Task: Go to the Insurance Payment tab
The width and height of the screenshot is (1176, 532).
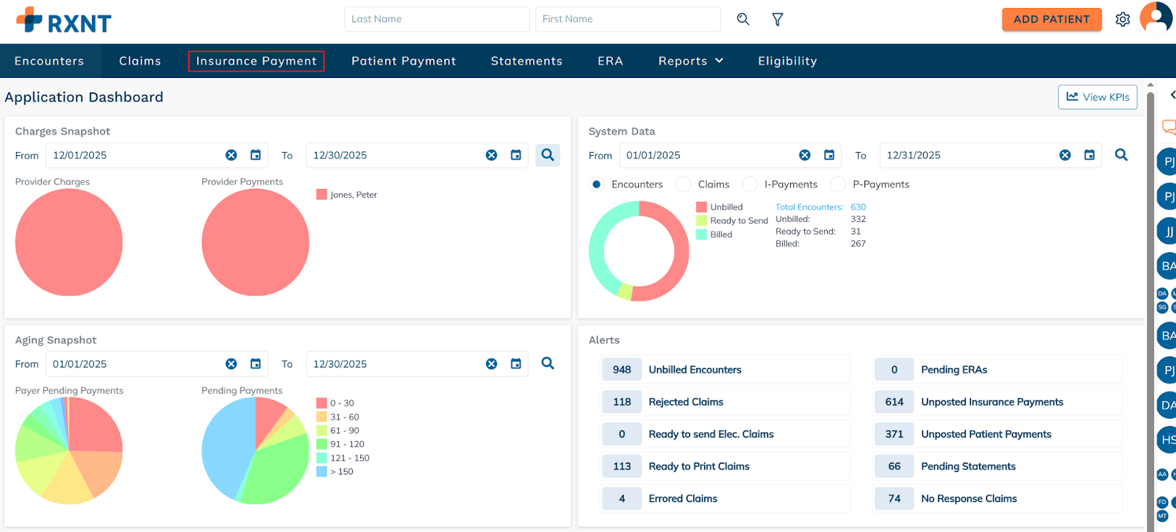Action: pos(256,61)
